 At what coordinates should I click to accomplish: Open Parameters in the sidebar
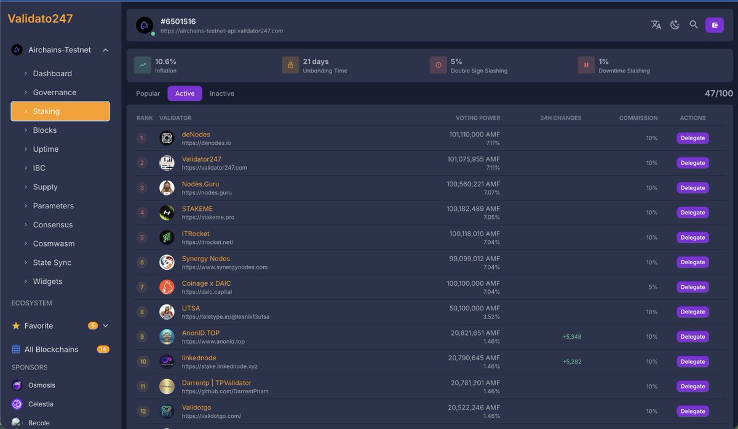pyautogui.click(x=60, y=206)
